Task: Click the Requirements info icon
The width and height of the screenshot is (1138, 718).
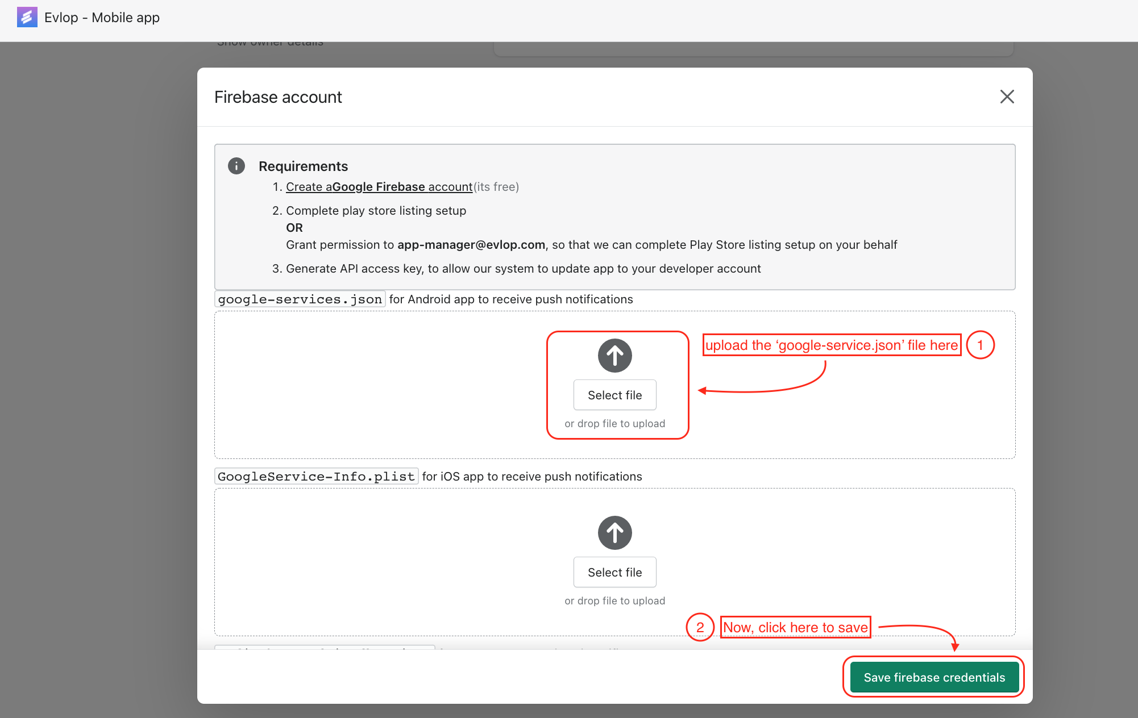Action: click(236, 166)
